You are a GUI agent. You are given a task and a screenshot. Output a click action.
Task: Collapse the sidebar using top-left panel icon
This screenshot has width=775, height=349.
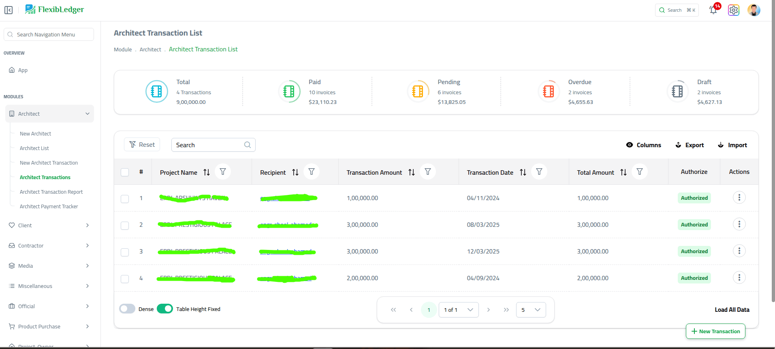[9, 10]
